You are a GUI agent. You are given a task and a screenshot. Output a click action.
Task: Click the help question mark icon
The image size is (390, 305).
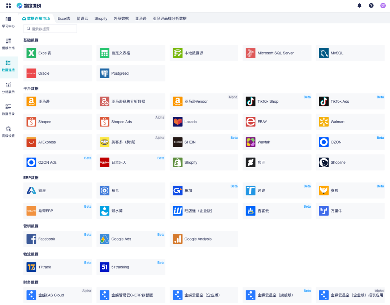click(371, 5)
